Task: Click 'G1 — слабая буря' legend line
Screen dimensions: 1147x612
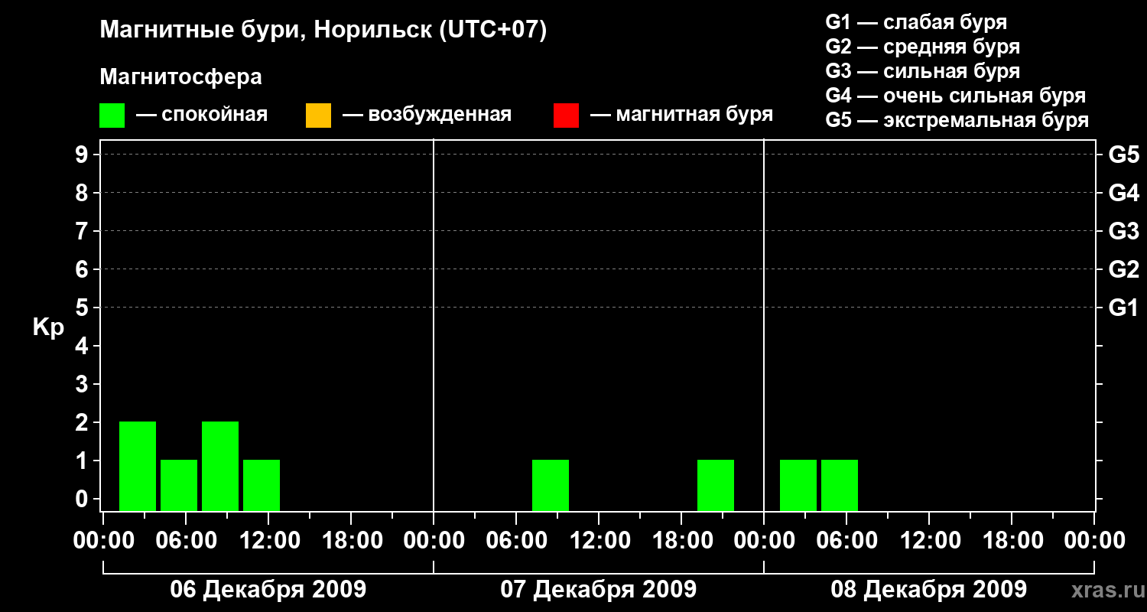Action: (916, 22)
